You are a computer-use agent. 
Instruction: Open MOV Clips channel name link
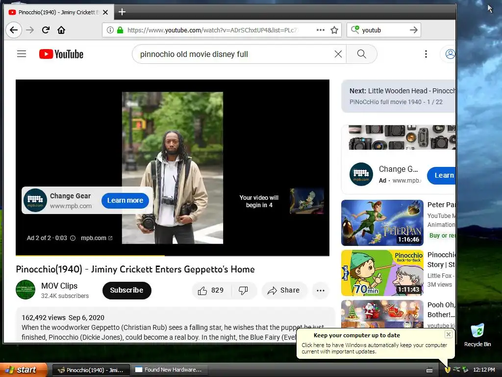[59, 286]
